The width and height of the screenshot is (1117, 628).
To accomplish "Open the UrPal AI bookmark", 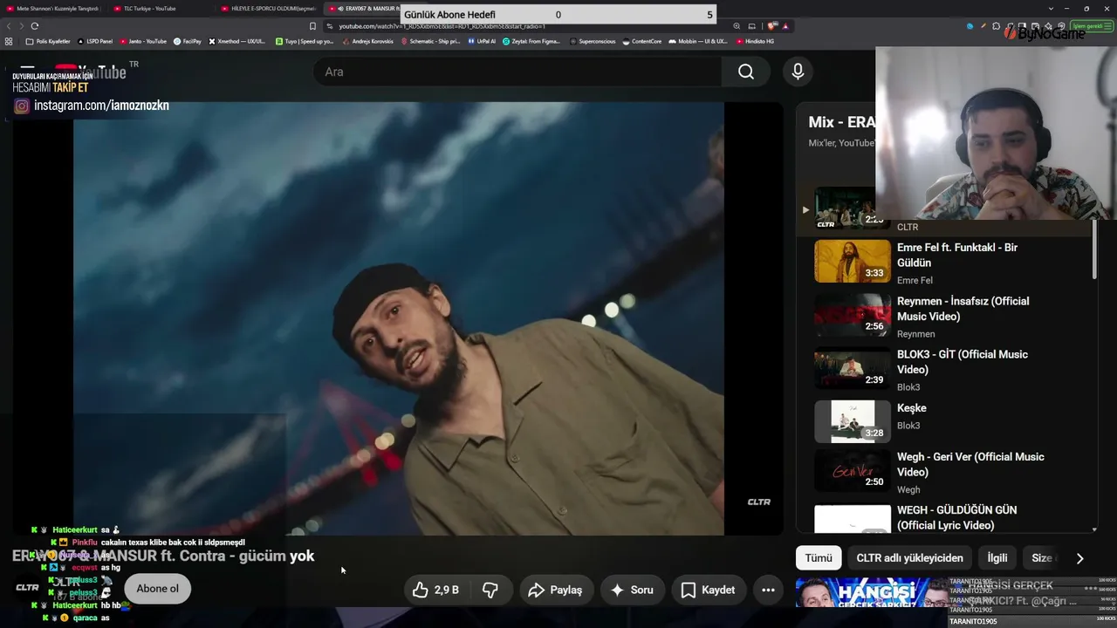I will [482, 41].
